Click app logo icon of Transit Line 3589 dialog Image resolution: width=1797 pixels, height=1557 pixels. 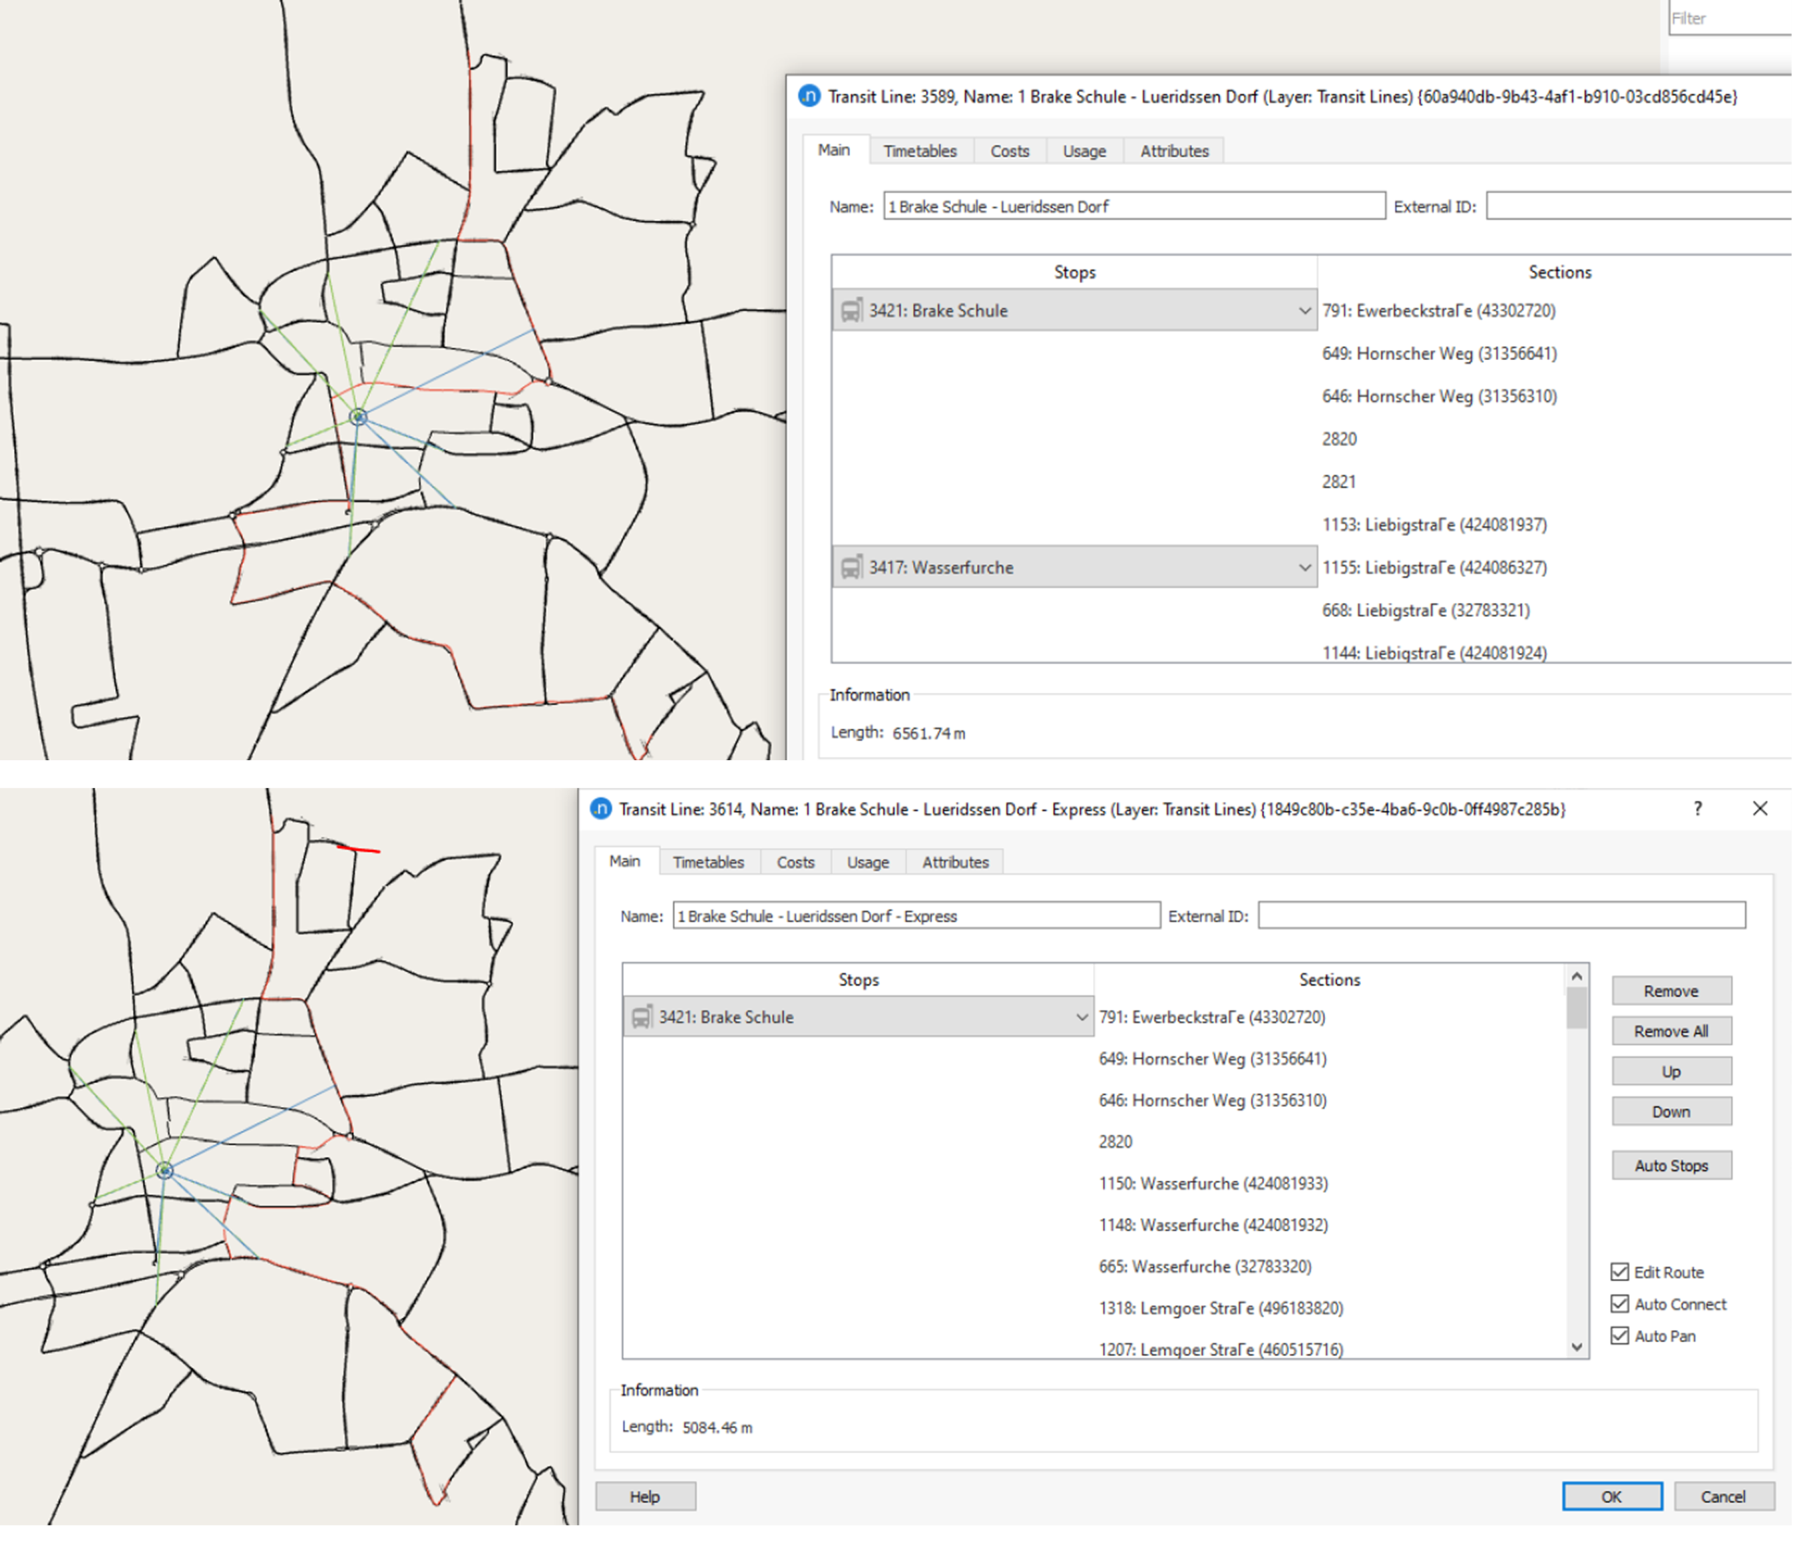809,96
